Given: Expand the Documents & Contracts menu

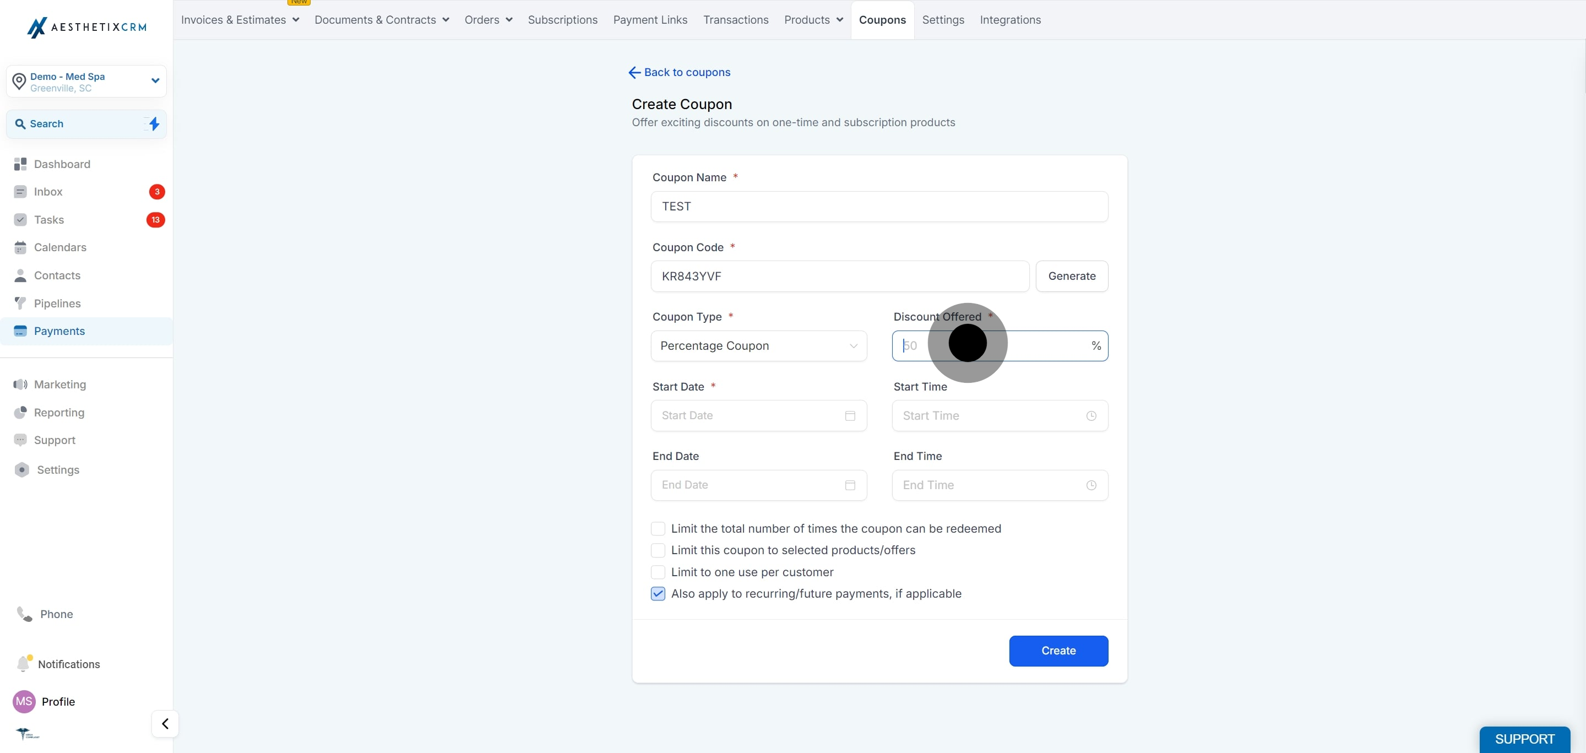Looking at the screenshot, I should point(382,20).
